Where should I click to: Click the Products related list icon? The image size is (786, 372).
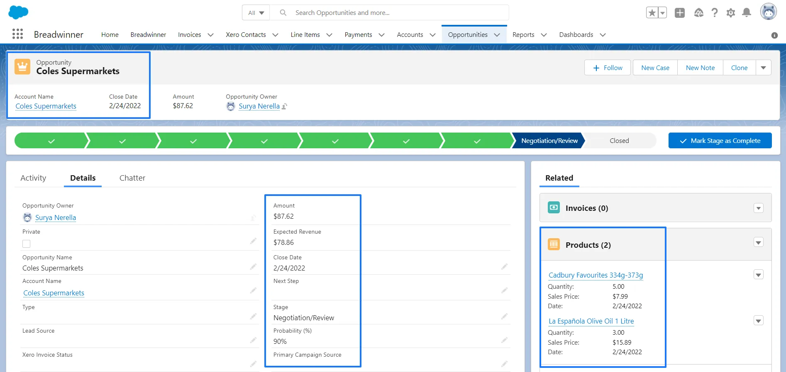click(x=554, y=244)
